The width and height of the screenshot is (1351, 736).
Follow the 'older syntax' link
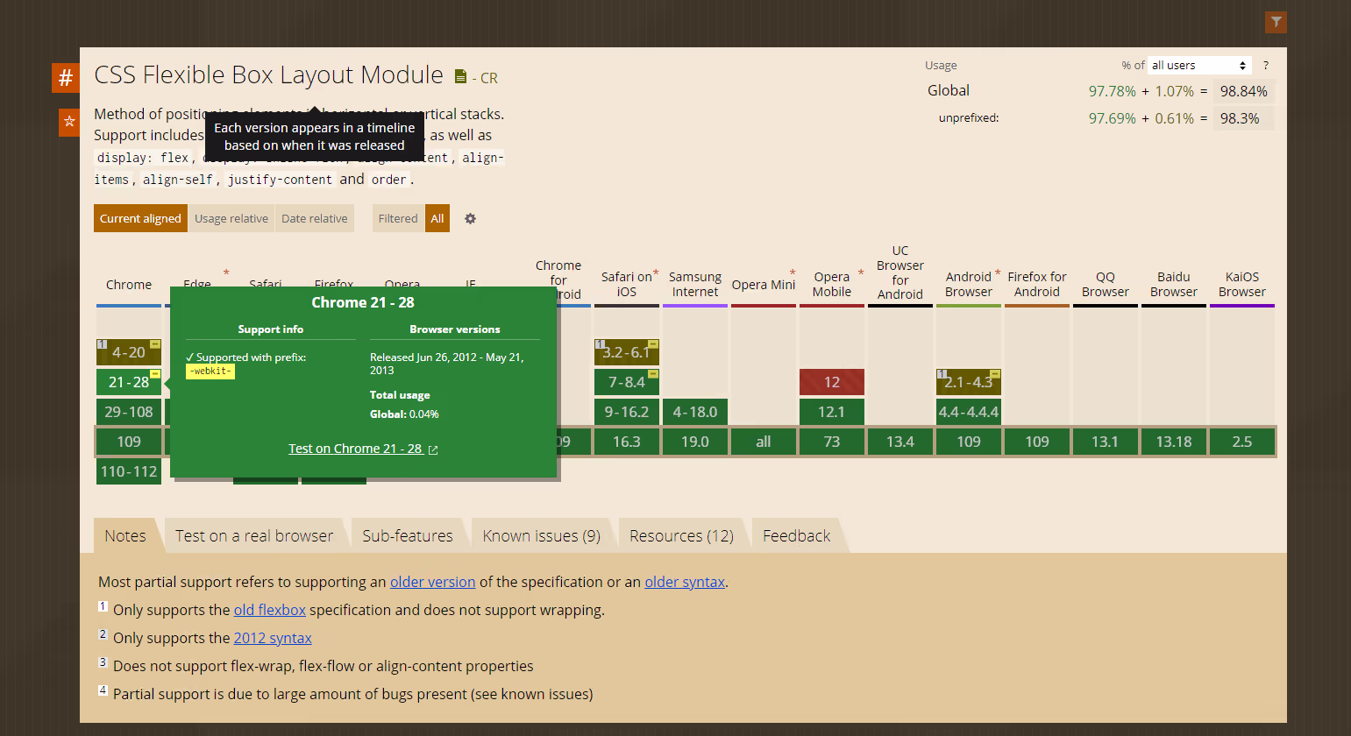685,582
